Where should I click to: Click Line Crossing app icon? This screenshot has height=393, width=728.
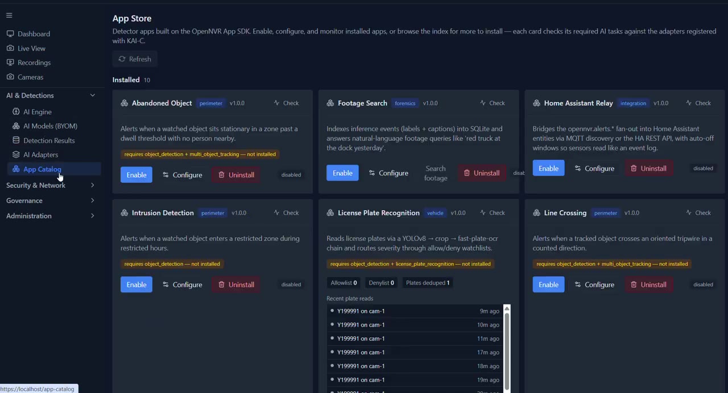pos(536,213)
